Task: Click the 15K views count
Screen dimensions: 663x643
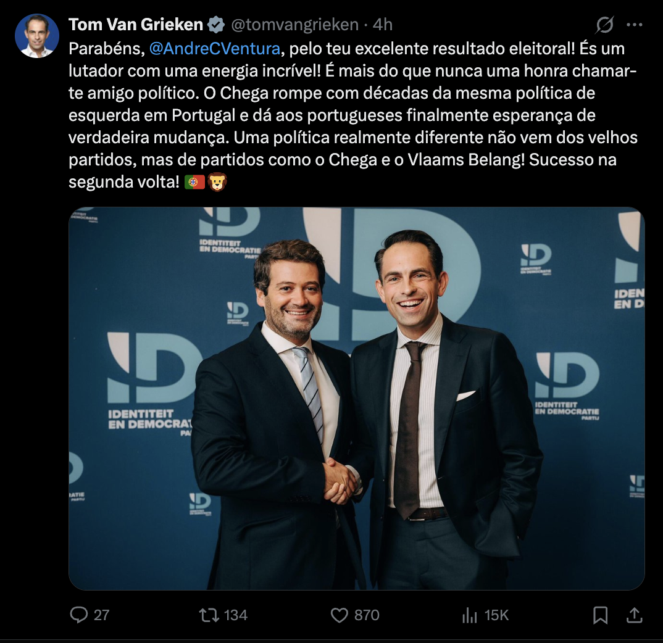Action: click(496, 615)
